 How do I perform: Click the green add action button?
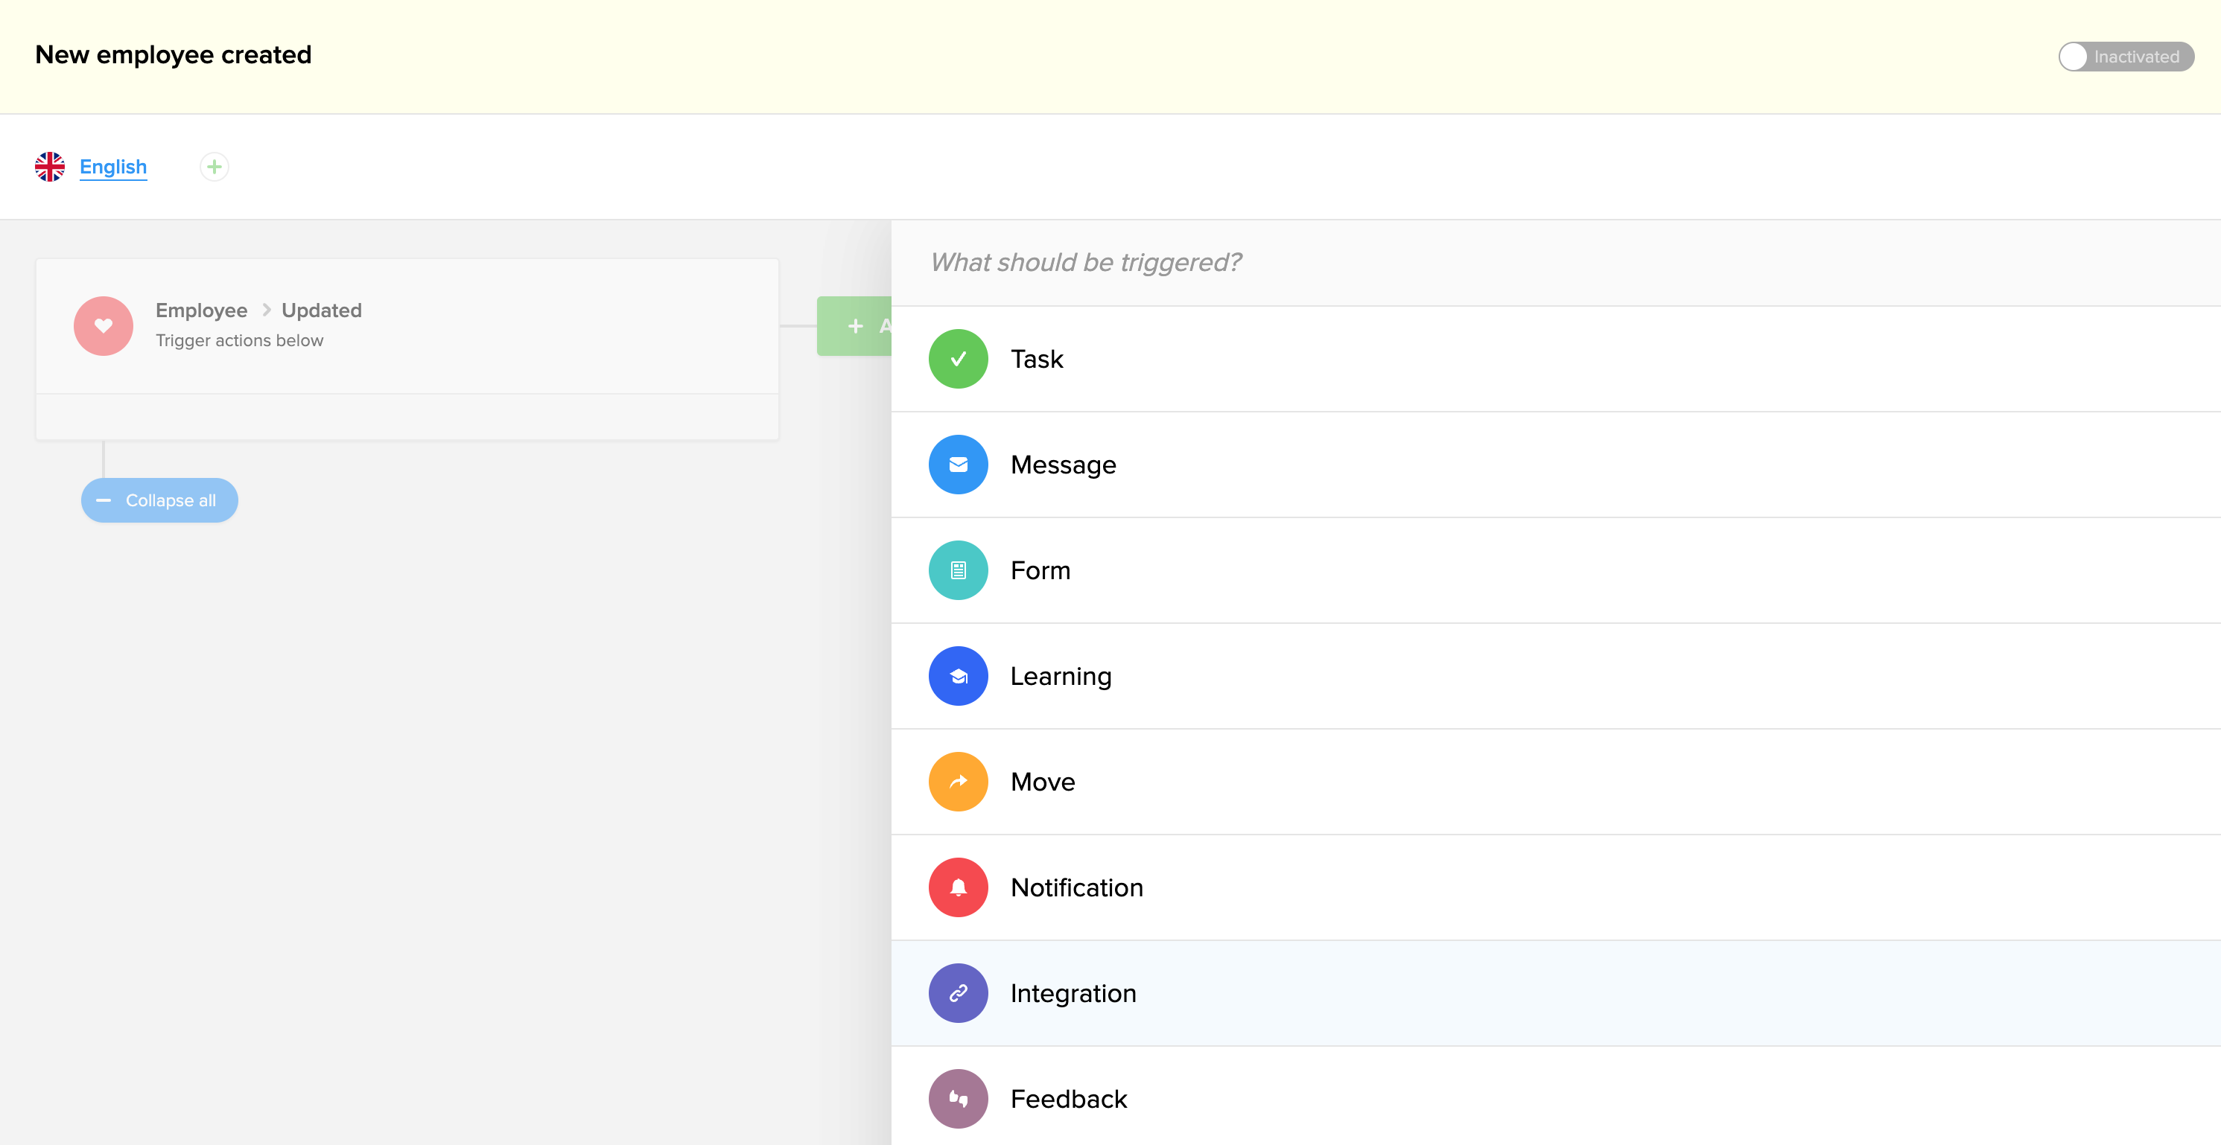[854, 327]
